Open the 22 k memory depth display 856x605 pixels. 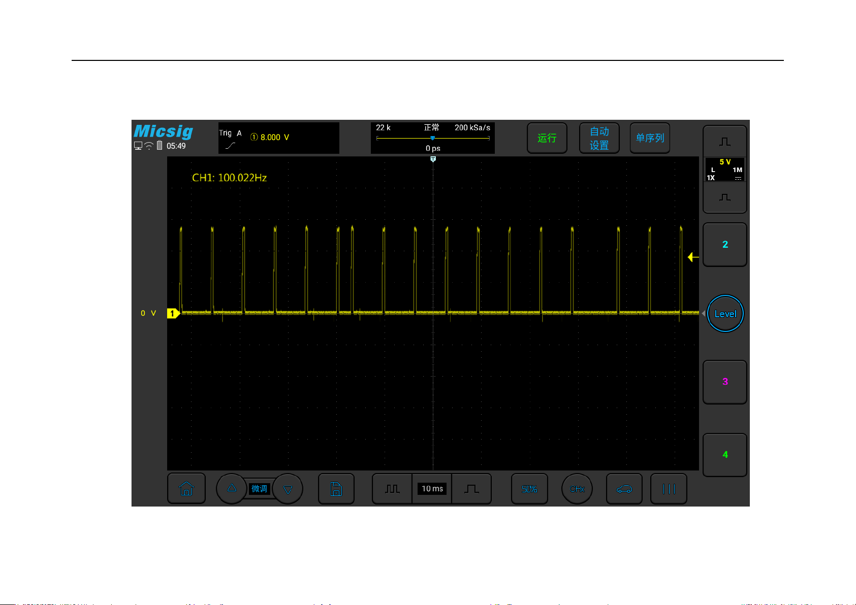(x=383, y=127)
